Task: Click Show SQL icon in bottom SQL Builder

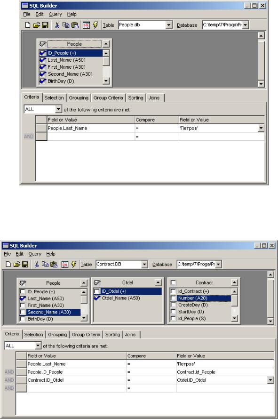Action: coord(65,264)
